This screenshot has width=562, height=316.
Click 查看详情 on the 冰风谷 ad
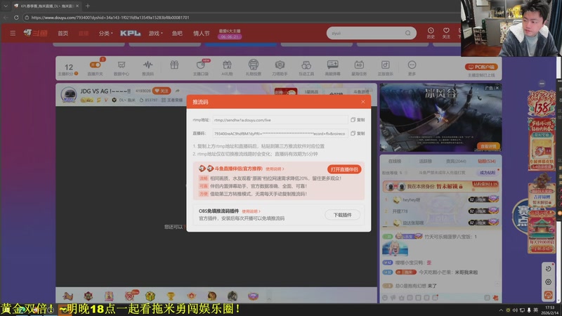(x=488, y=146)
